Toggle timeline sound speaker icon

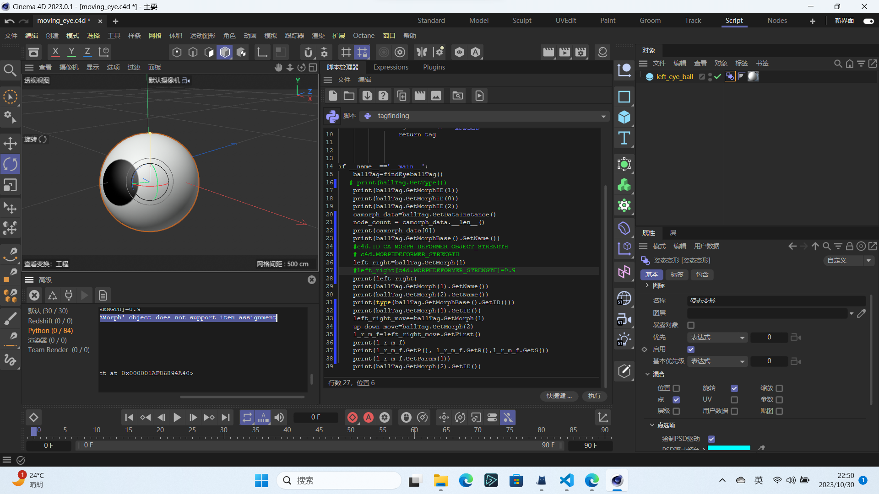[x=279, y=417]
